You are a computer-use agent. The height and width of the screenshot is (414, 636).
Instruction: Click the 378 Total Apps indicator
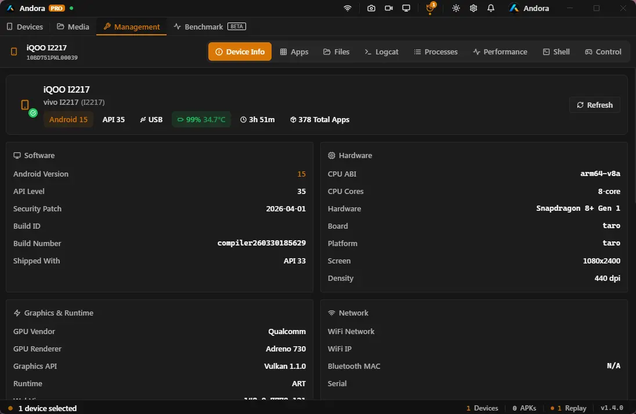(x=320, y=119)
